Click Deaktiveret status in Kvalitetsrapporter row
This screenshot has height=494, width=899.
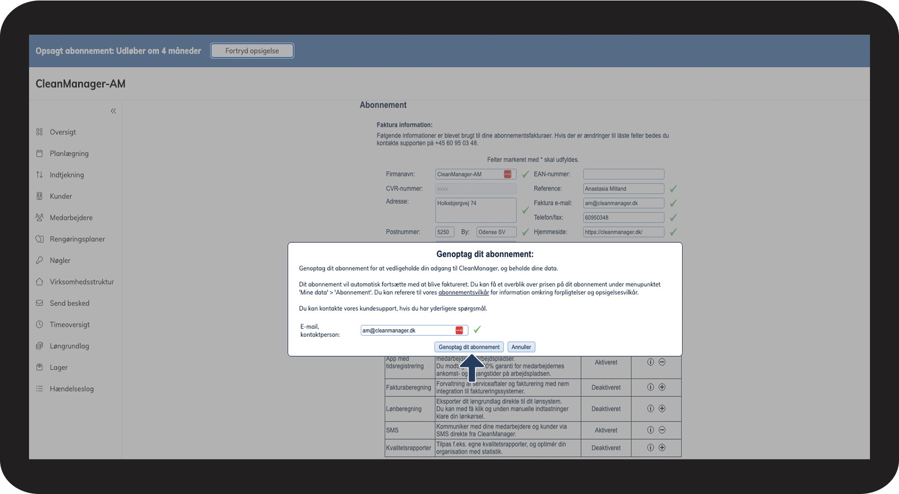(606, 448)
